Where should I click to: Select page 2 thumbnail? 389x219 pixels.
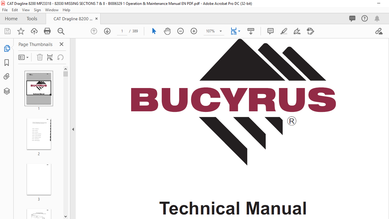point(39,134)
